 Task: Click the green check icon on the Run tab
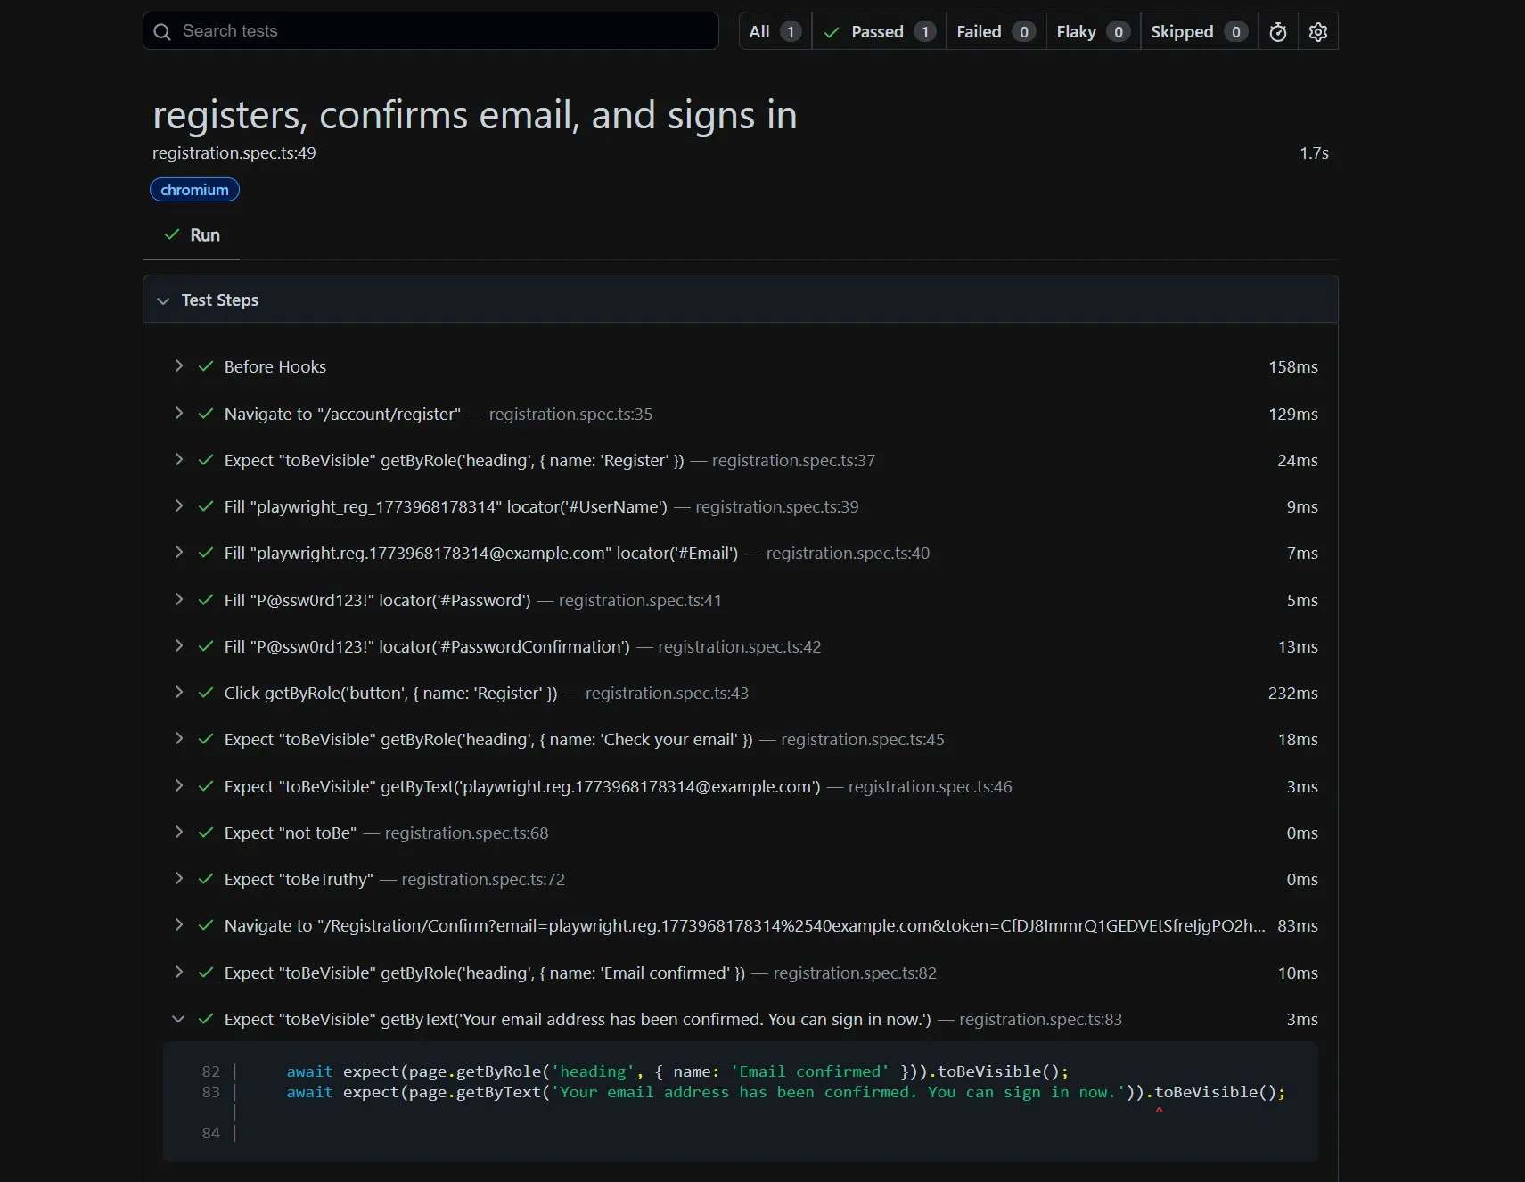172,234
